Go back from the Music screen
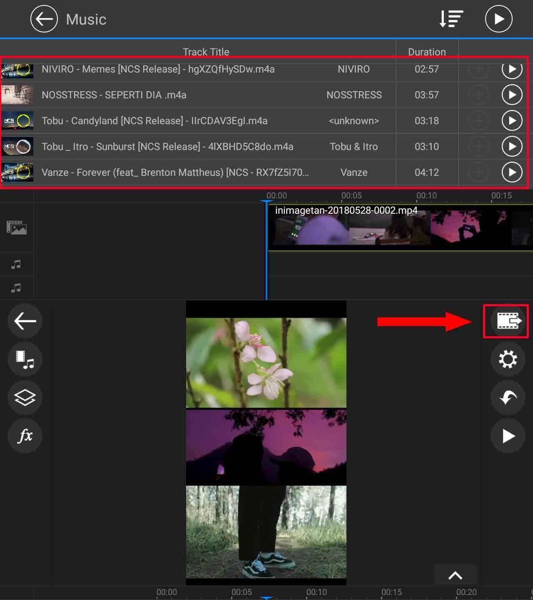533x600 pixels. click(x=44, y=19)
